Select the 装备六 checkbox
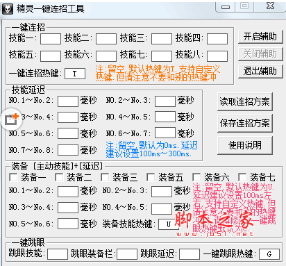Viewport: 286px width, 266px height. [x=196, y=178]
